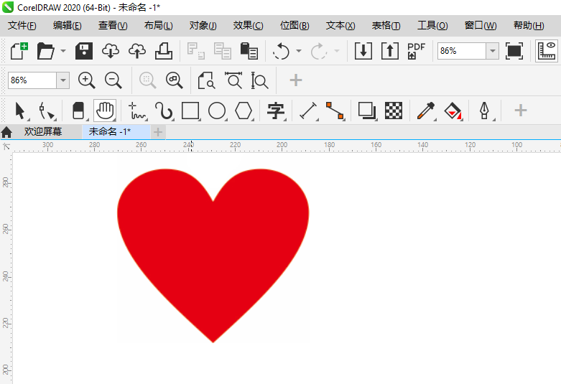Select the Parallel Dimension tool
The image size is (561, 384).
tap(308, 111)
